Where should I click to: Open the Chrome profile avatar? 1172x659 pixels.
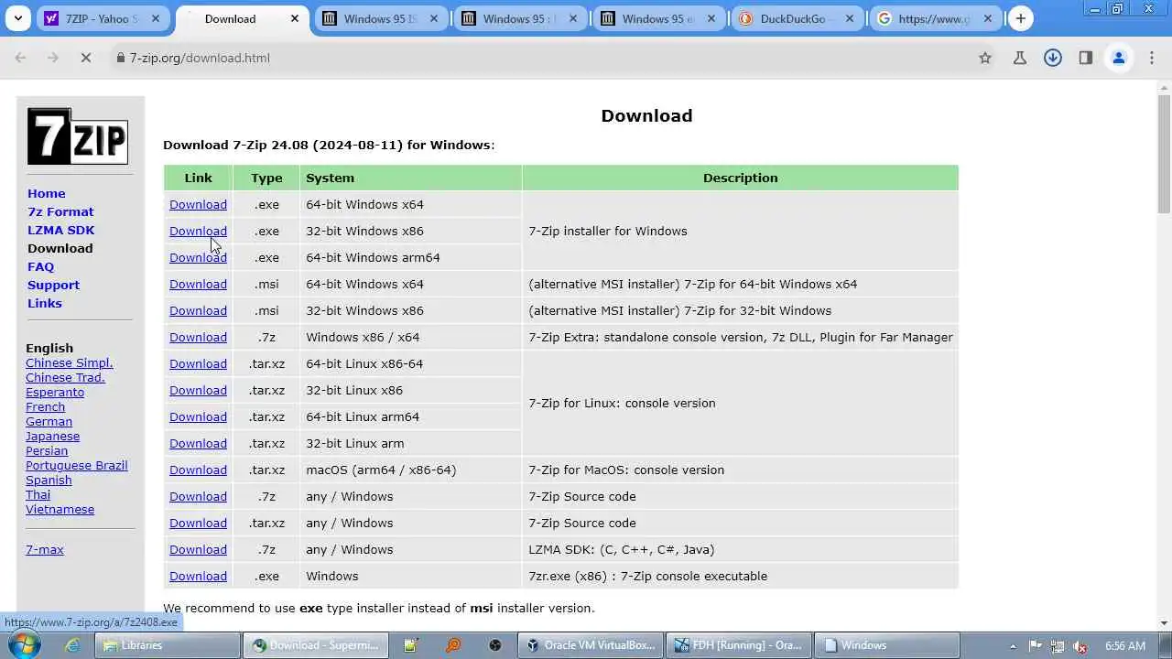point(1119,58)
